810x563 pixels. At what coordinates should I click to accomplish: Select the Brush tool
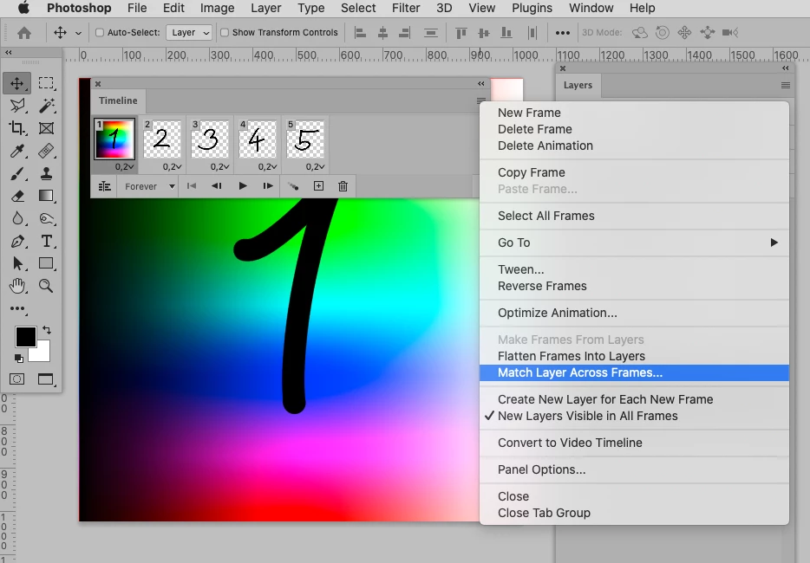[x=17, y=173]
